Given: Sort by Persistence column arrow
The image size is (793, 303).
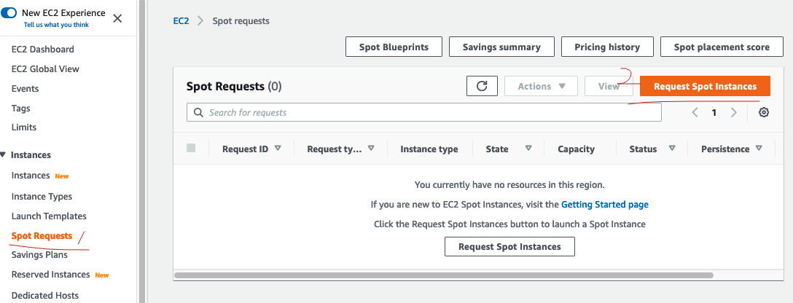Looking at the screenshot, I should [x=759, y=149].
